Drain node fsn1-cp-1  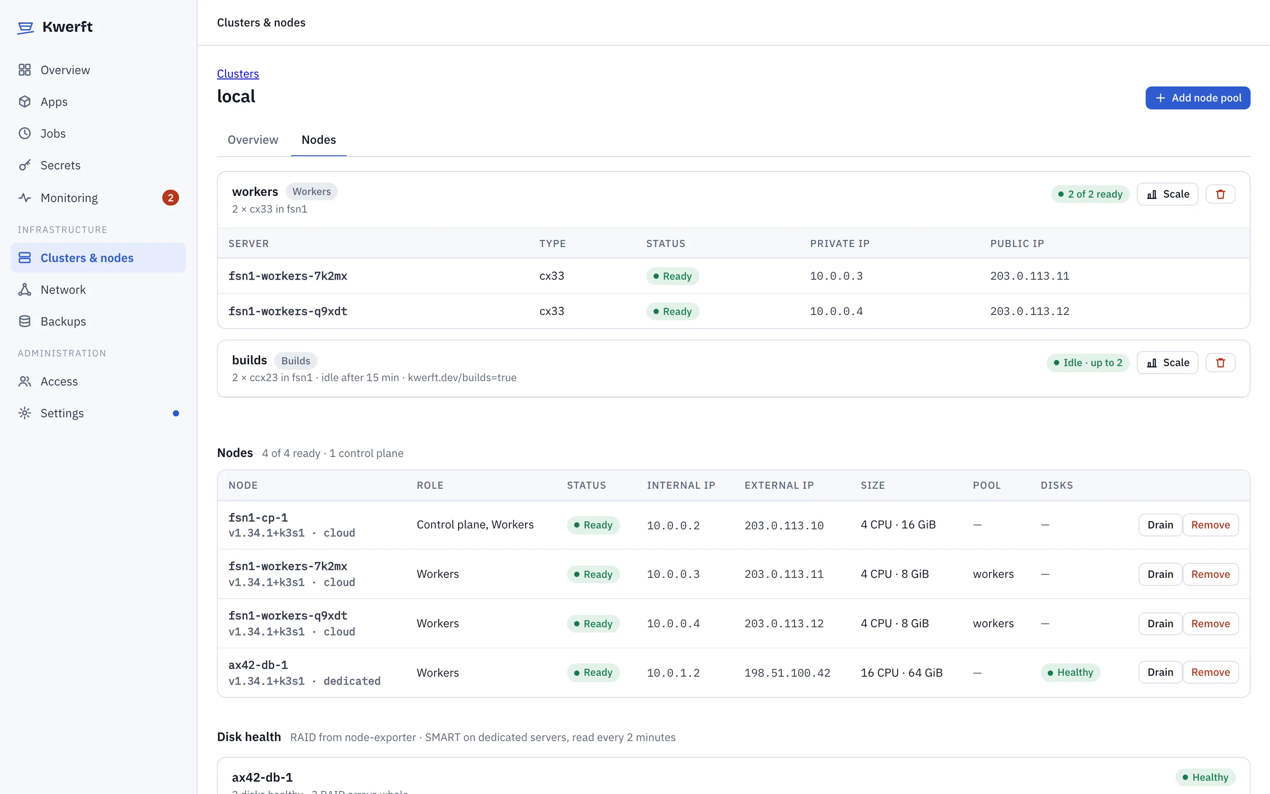click(1160, 525)
